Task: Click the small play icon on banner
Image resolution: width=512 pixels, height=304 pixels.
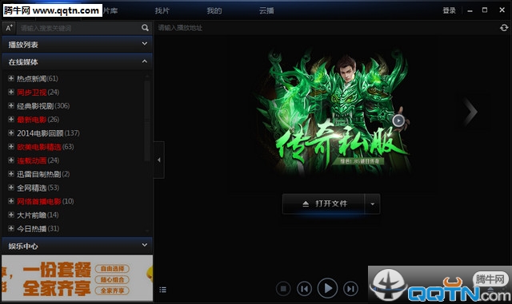Action: (x=398, y=121)
